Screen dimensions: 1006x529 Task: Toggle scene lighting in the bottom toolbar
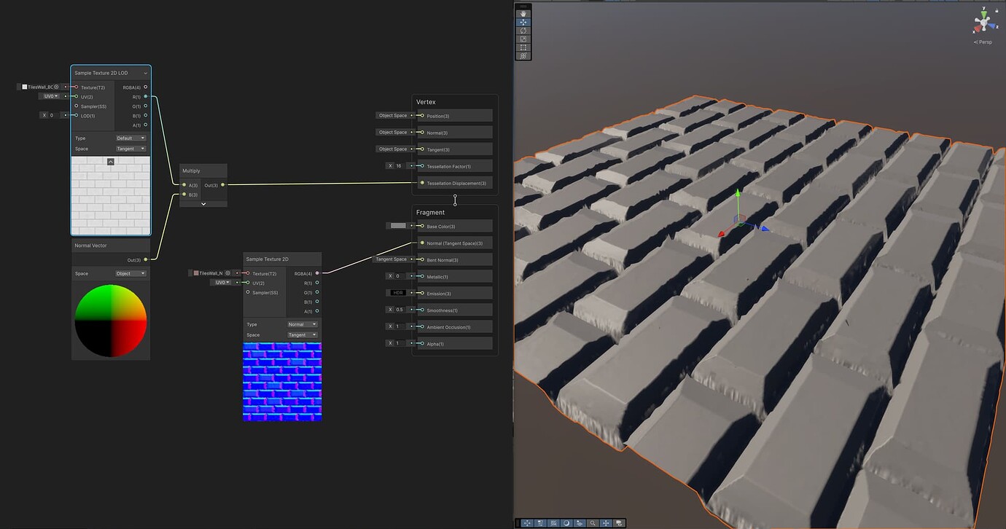coord(566,522)
